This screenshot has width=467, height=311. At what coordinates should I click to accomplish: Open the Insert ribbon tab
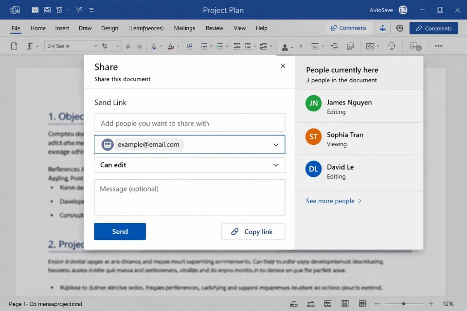(62, 28)
